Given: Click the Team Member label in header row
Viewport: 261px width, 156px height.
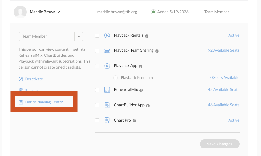Looking at the screenshot, I should pos(217,12).
